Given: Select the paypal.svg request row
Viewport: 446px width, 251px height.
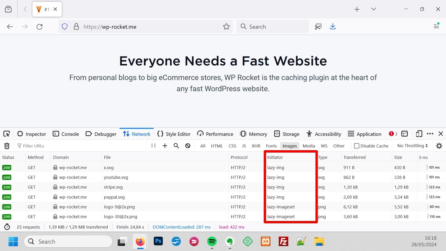Looking at the screenshot, I should coord(114,197).
